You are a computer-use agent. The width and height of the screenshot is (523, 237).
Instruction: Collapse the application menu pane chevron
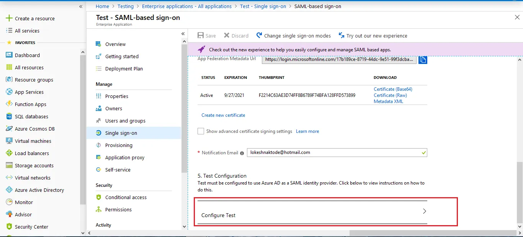pos(183,34)
